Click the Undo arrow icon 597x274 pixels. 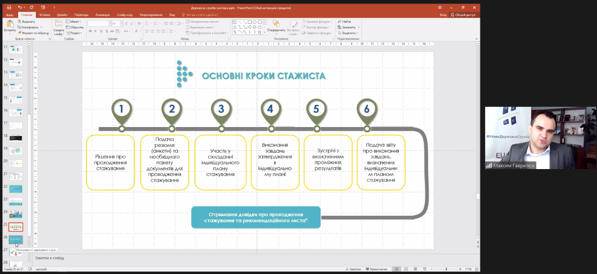point(18,8)
